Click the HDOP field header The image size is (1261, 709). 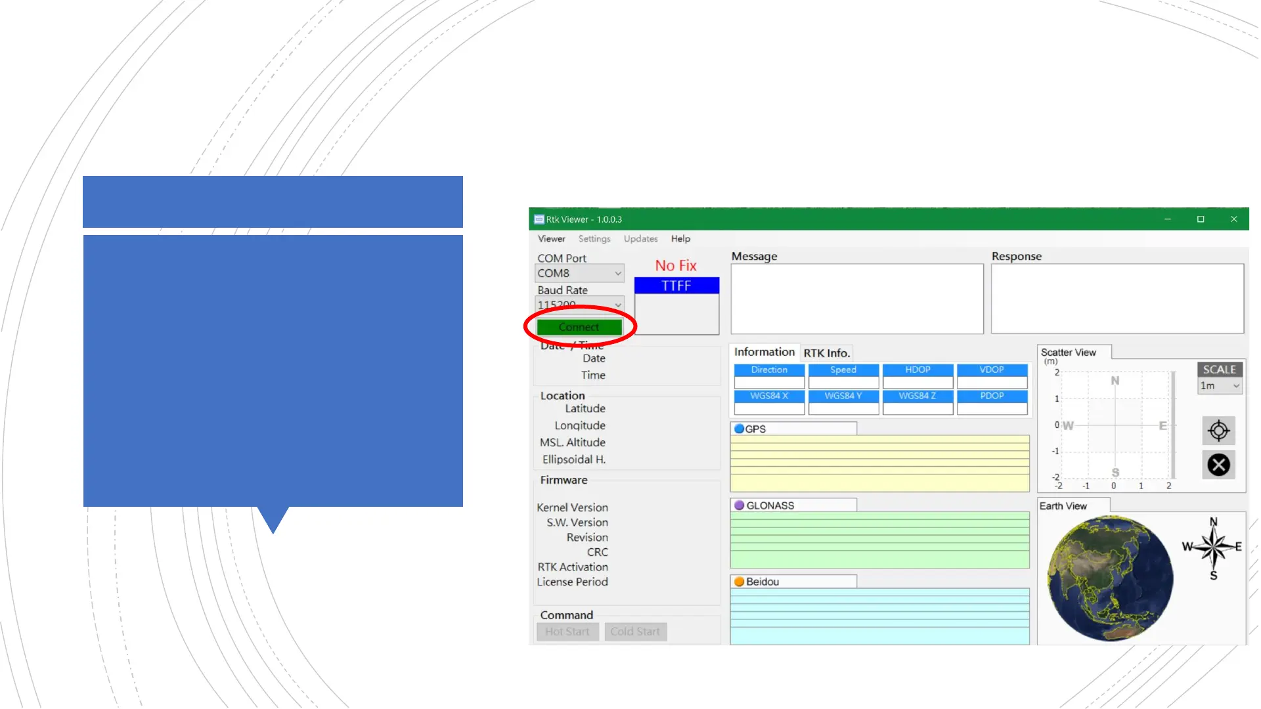(918, 370)
